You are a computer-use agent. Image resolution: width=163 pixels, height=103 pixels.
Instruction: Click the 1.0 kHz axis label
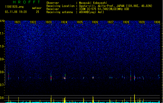2,46
